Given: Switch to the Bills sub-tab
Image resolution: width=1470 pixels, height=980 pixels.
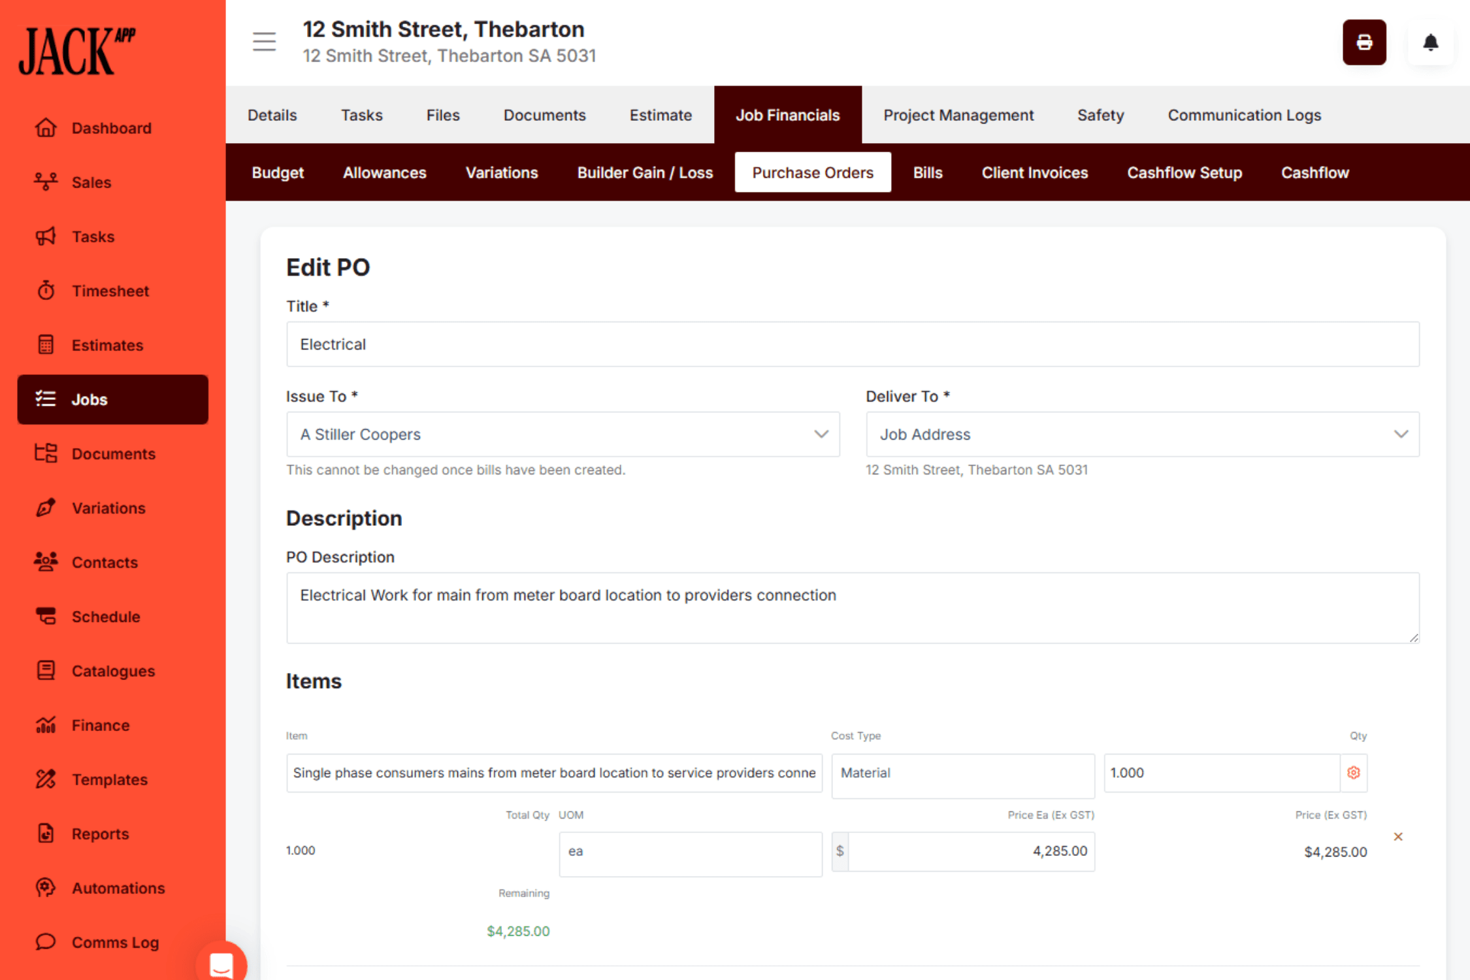Looking at the screenshot, I should tap(927, 172).
